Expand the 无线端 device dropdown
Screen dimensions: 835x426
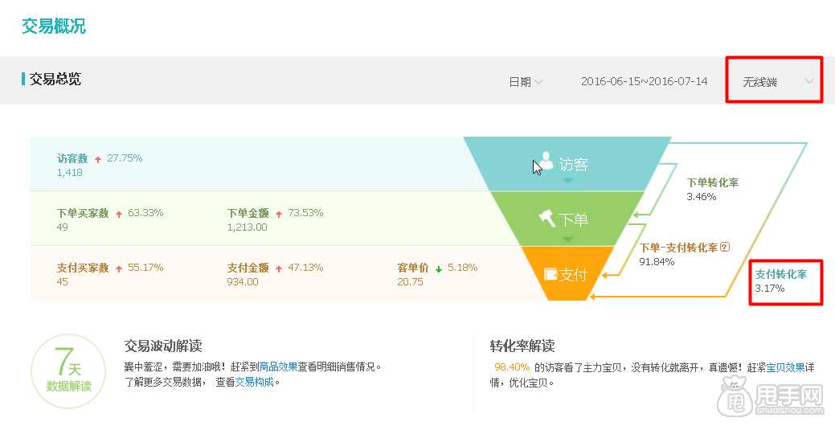776,82
